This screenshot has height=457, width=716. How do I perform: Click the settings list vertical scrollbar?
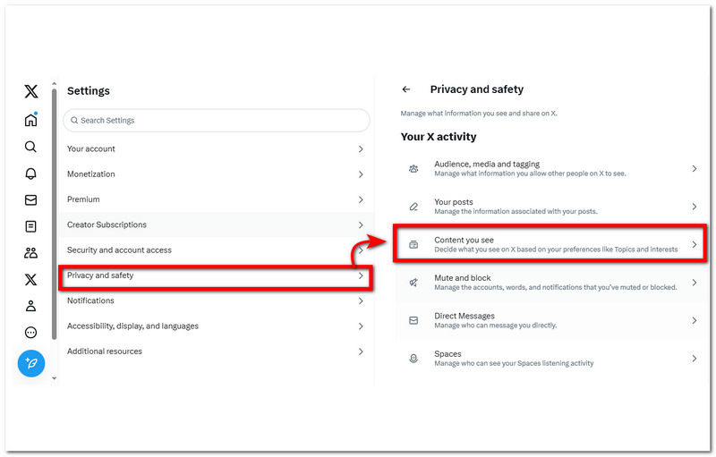tap(54, 215)
